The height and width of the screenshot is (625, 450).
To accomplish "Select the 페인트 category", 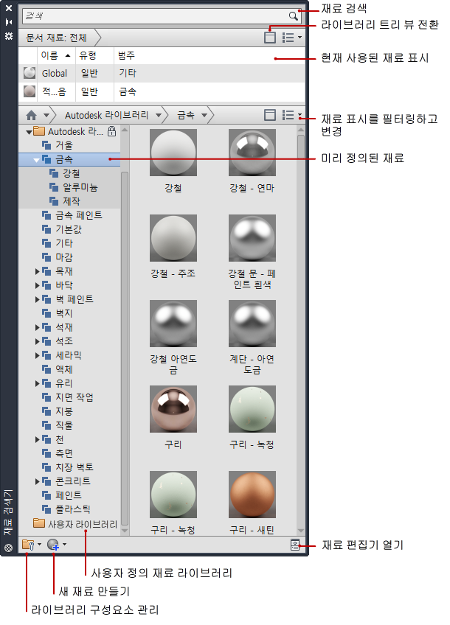I will tap(68, 495).
